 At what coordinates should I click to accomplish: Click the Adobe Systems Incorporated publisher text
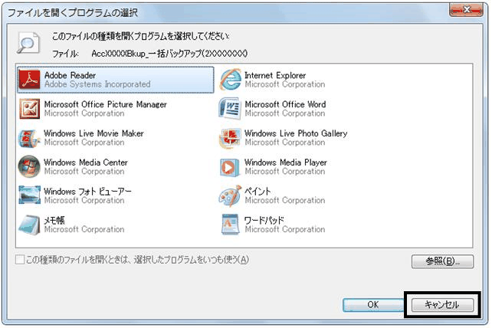click(x=97, y=84)
